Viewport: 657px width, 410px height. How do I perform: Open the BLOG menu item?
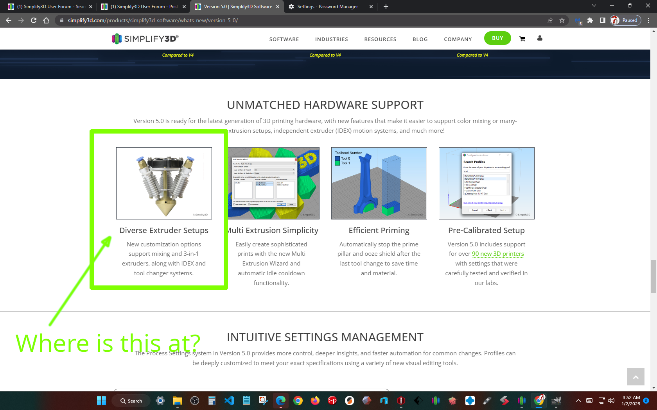[x=420, y=39]
